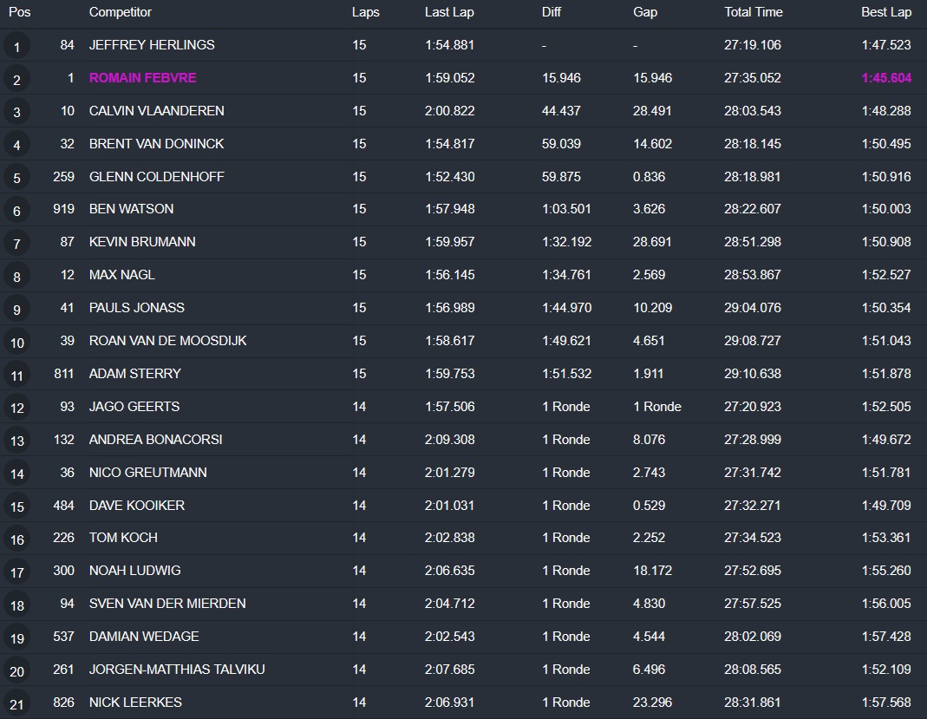The width and height of the screenshot is (927, 719).
Task: Click the Best Lap column header
Action: coord(885,12)
